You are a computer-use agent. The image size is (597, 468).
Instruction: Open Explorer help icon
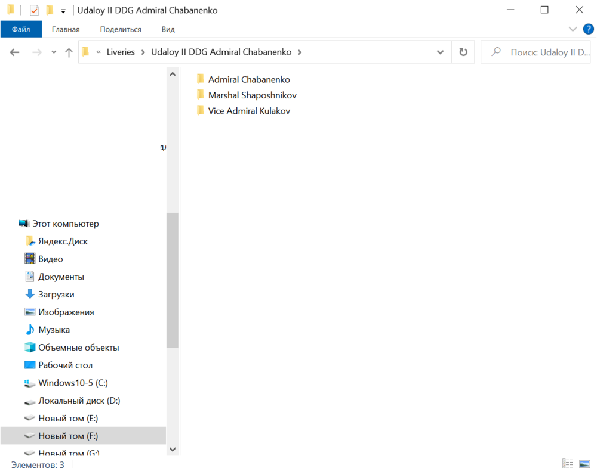pos(588,29)
